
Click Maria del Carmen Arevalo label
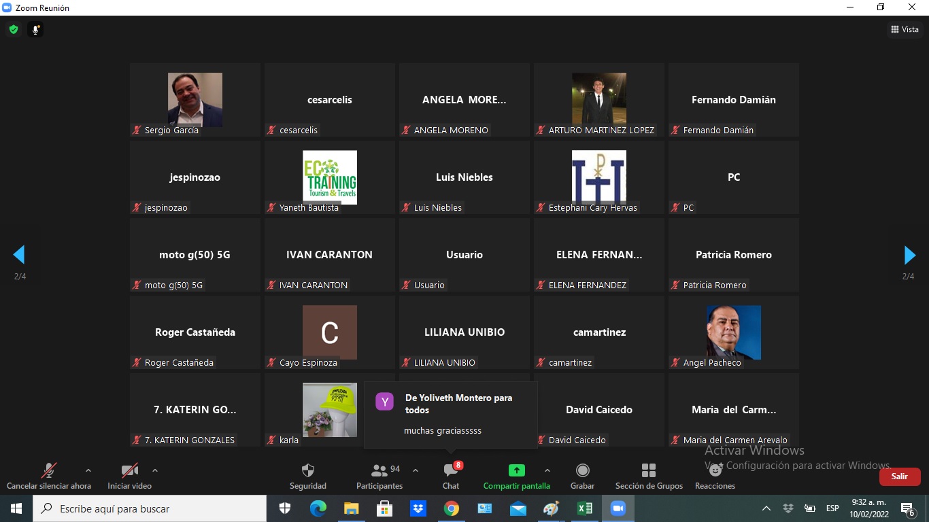[x=735, y=440]
